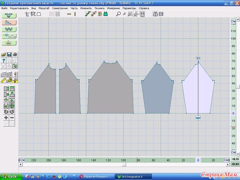240x180 pixels.
Task: Click the garment shape mode button
Action: click(x=9, y=15)
